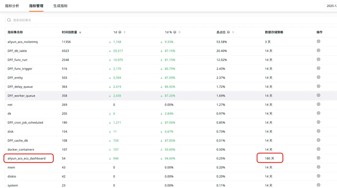Click percentage value 94.60%

pyautogui.click(x=170, y=158)
